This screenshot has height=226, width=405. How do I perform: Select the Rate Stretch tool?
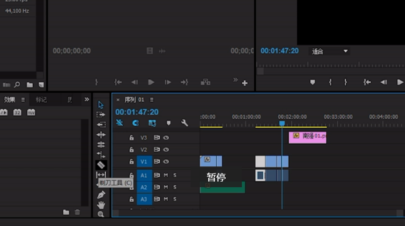(x=101, y=155)
